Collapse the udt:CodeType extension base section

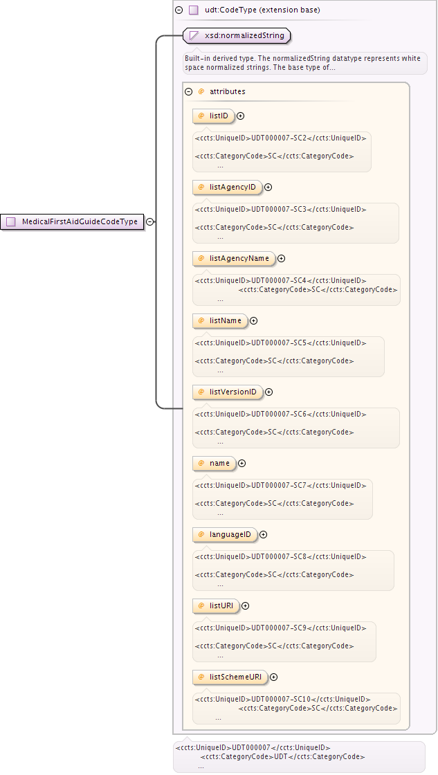179,10
